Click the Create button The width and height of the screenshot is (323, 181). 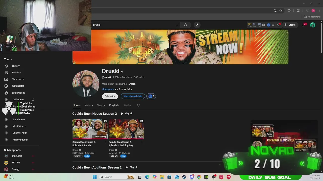click(290, 25)
